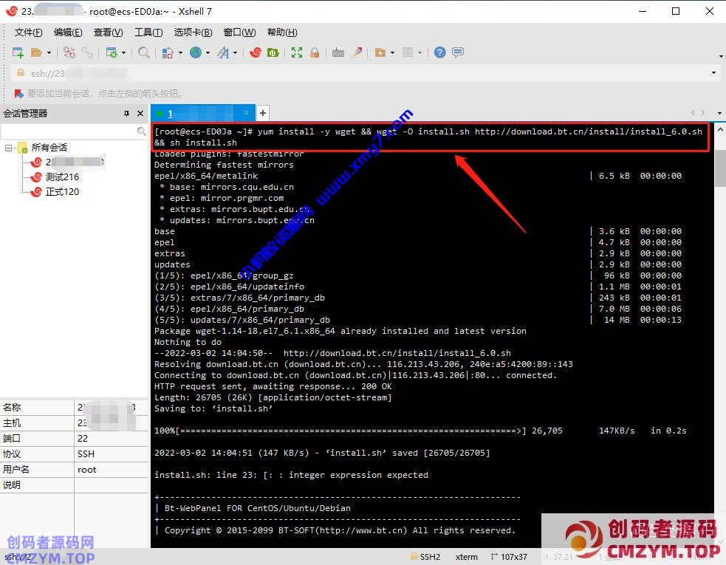726x565 pixels.
Task: Close the Session Manager panel
Action: click(x=140, y=114)
